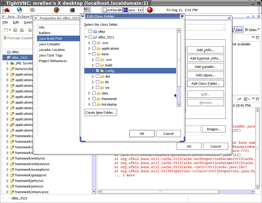Expand the data folder in tree
The image size is (262, 203).
tap(89, 93)
